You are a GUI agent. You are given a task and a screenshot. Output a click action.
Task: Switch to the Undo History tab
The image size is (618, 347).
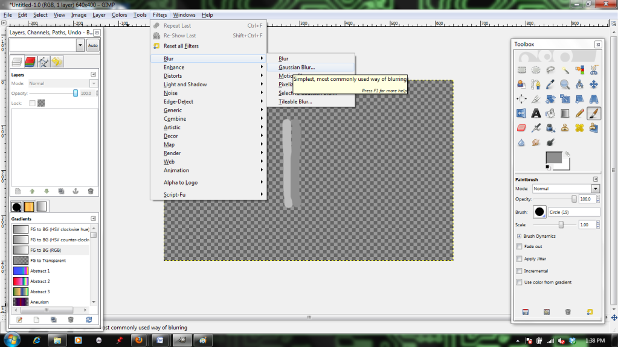[x=57, y=62]
